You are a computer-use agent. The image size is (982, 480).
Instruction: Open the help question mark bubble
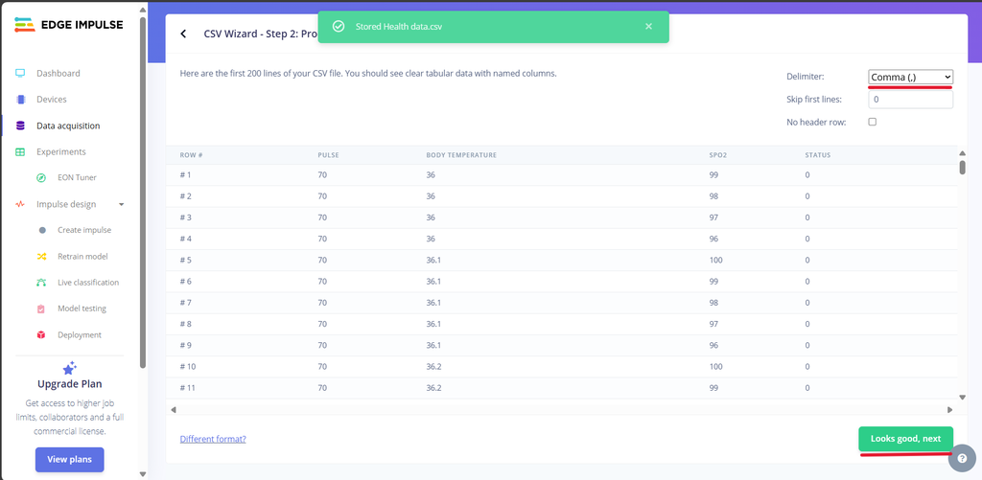(963, 457)
